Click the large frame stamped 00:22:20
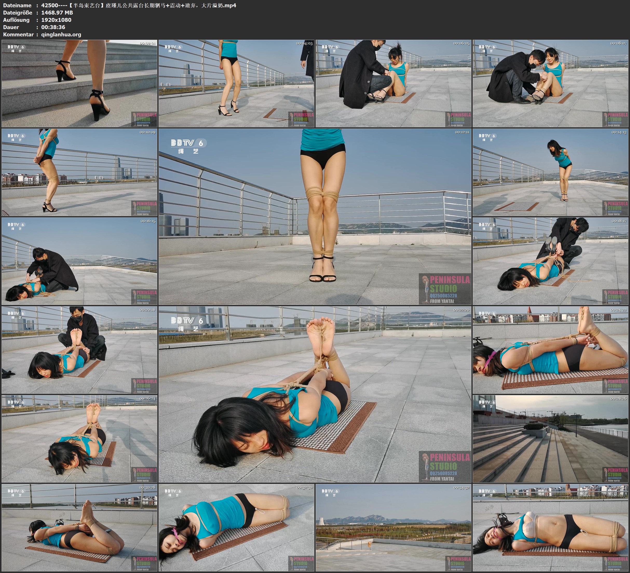The height and width of the screenshot is (573, 630). point(315,394)
